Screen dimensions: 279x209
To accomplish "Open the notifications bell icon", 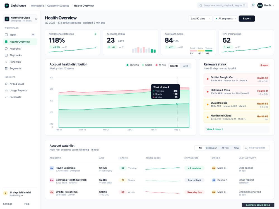I will click(x=253, y=5).
